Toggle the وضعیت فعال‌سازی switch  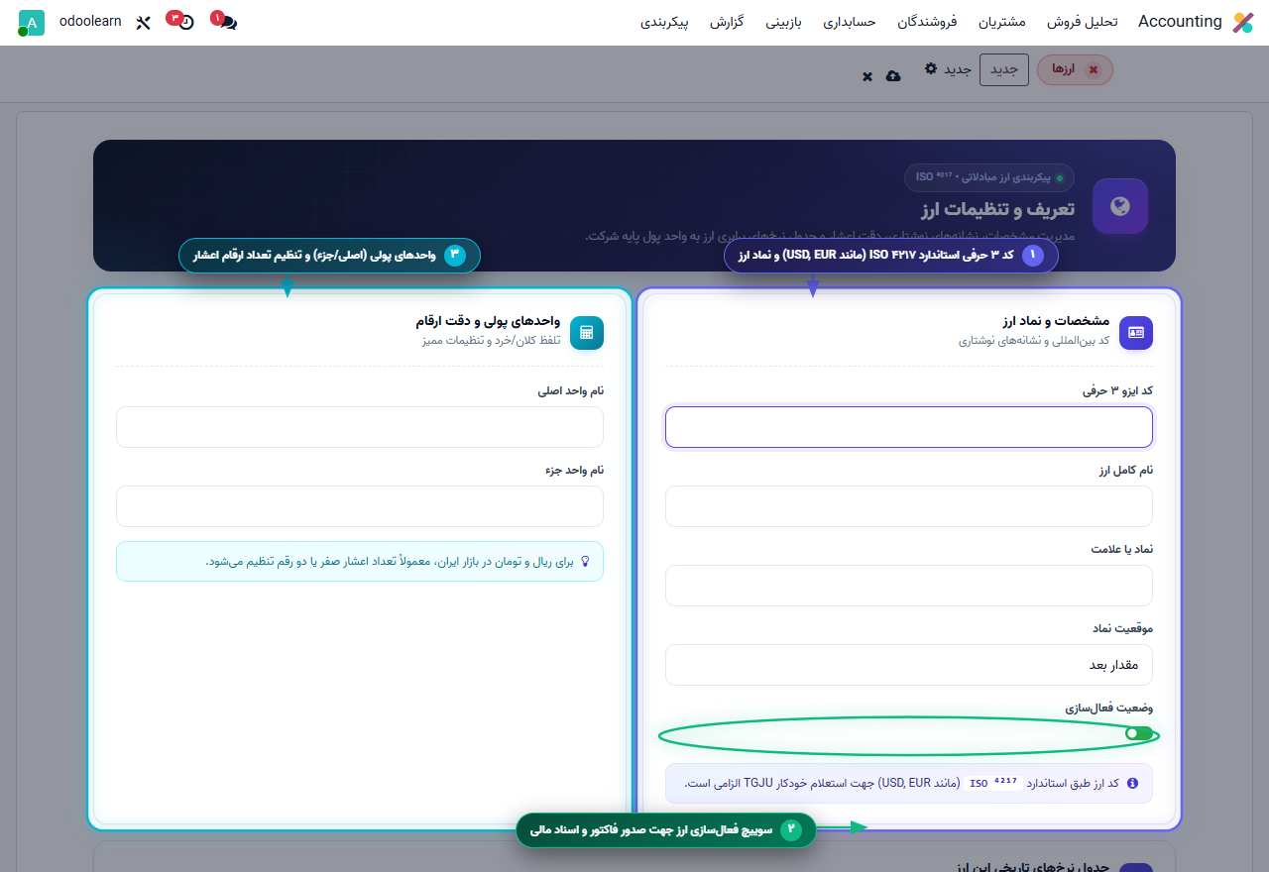click(x=1139, y=733)
